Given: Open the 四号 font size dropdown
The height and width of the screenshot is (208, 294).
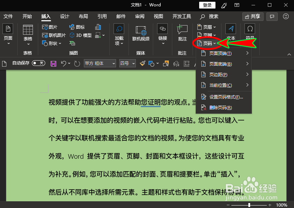Looking at the screenshot, I should 127,63.
